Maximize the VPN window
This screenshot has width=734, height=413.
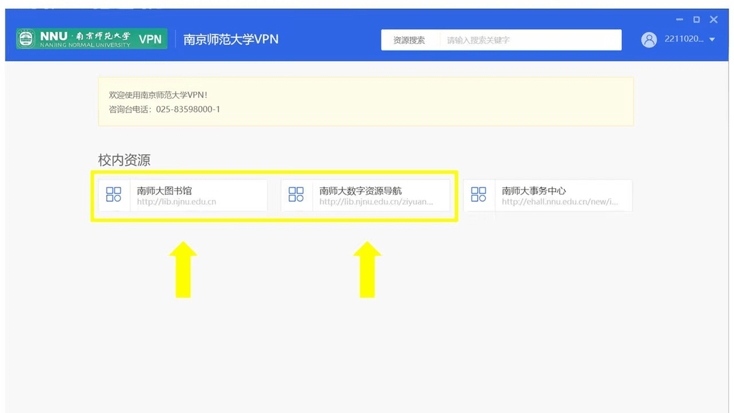tap(697, 19)
